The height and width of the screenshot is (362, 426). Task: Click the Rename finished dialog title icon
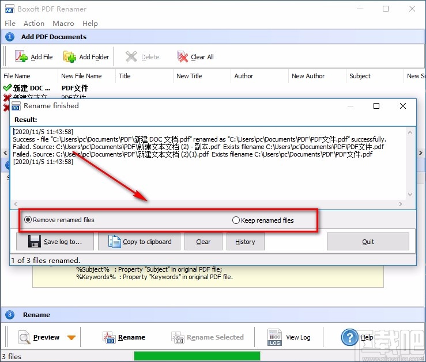[16, 106]
